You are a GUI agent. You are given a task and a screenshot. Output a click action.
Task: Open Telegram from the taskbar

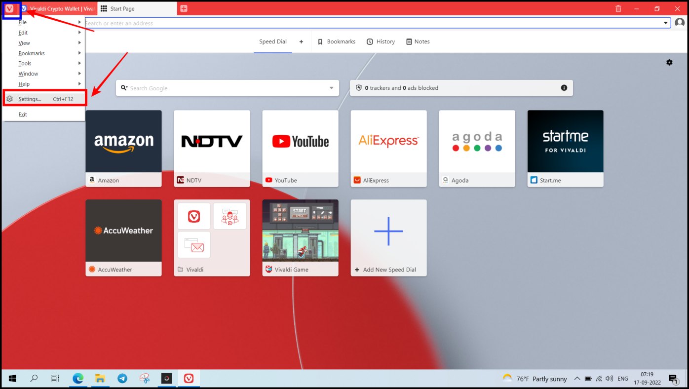click(x=122, y=379)
